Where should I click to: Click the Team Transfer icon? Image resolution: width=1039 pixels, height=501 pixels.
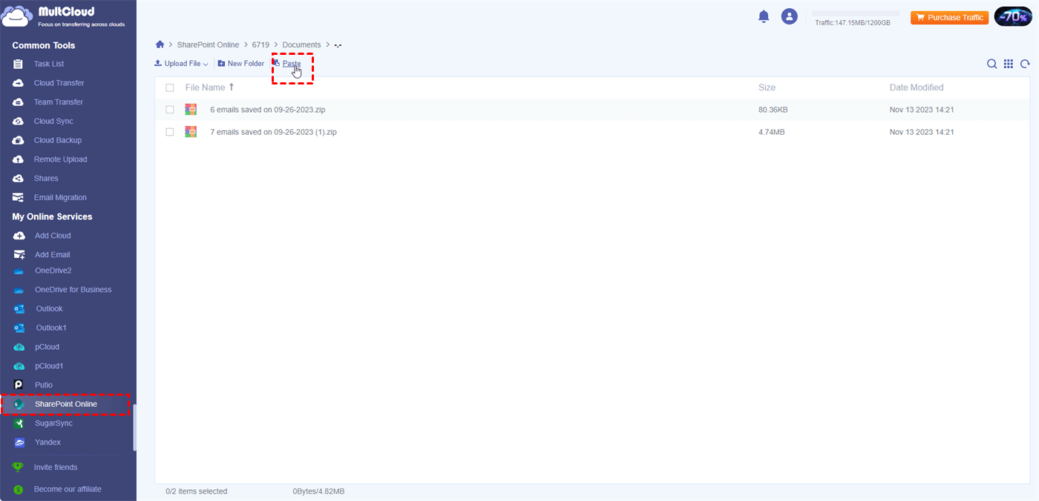click(19, 102)
